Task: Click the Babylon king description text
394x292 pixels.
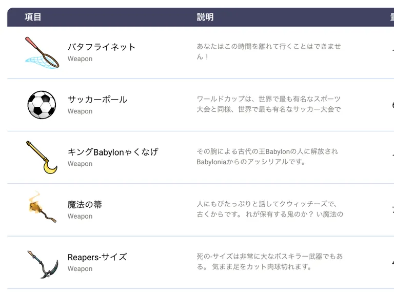Action: [267, 157]
